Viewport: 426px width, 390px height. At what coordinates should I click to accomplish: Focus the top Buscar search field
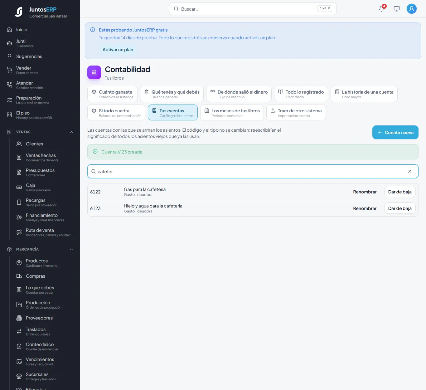(x=253, y=9)
